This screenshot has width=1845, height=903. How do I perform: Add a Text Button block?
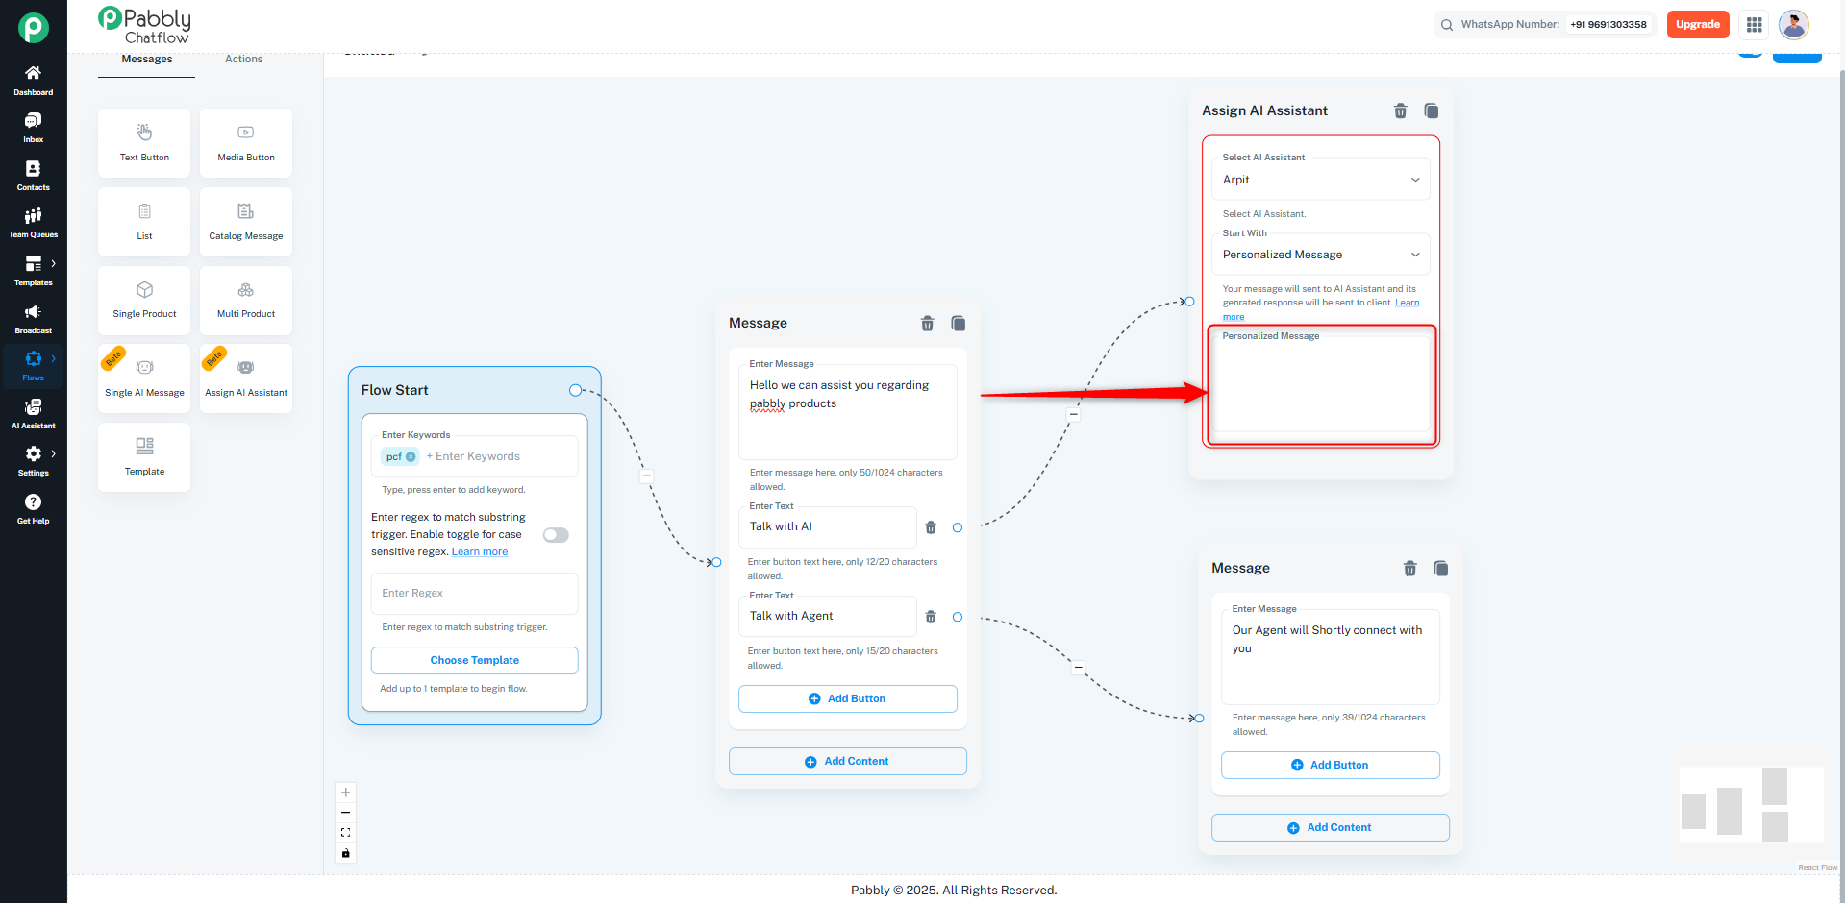point(144,143)
